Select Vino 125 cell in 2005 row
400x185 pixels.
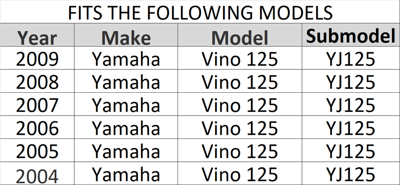tap(240, 150)
